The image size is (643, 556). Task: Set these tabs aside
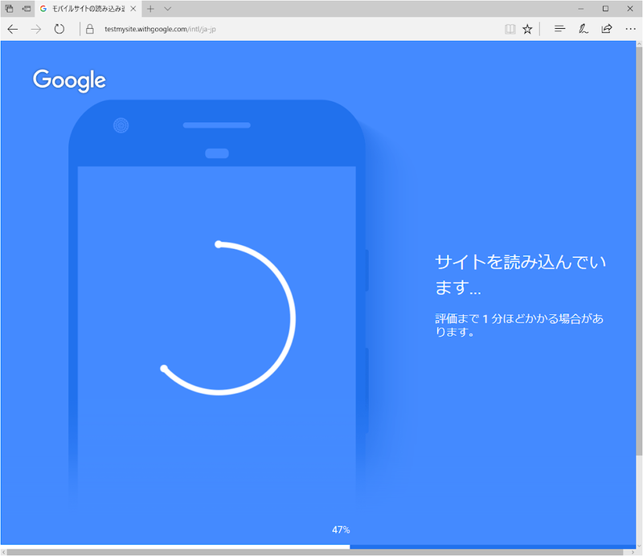click(x=27, y=9)
